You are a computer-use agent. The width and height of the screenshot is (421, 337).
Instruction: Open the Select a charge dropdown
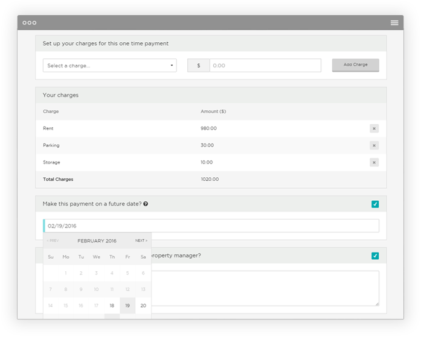pos(109,65)
